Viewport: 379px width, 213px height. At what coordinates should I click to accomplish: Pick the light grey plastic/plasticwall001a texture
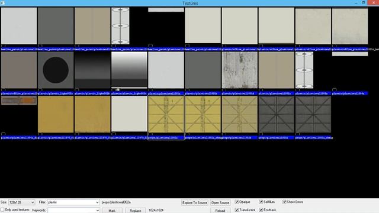tap(166, 70)
